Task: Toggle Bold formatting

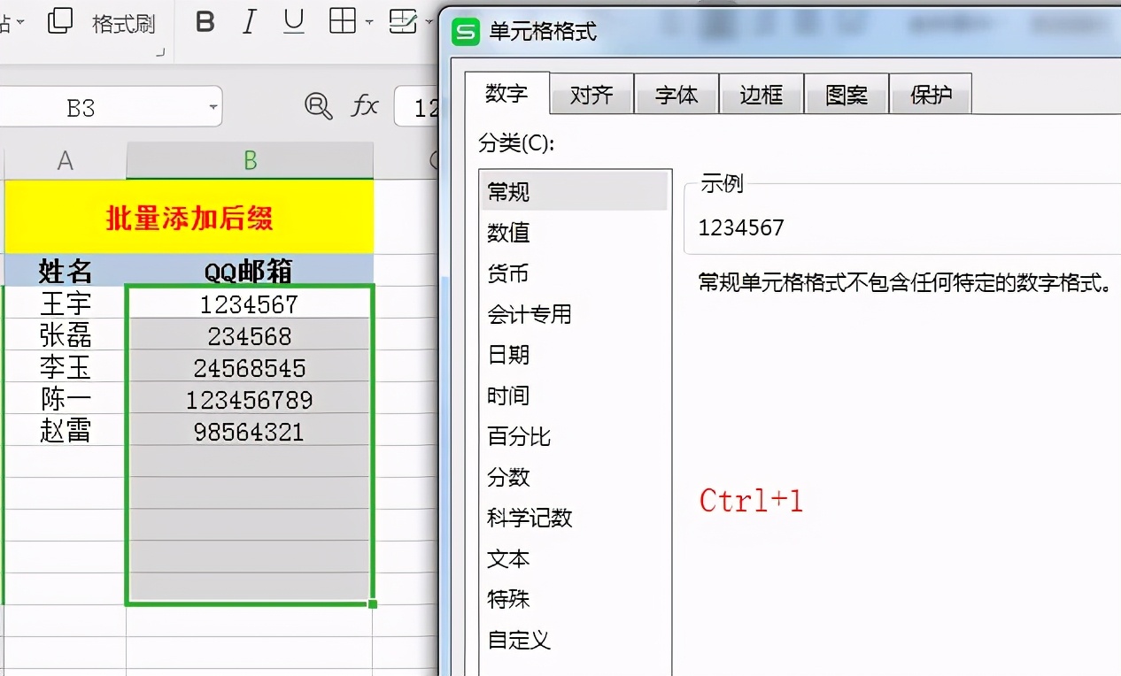Action: [x=205, y=21]
